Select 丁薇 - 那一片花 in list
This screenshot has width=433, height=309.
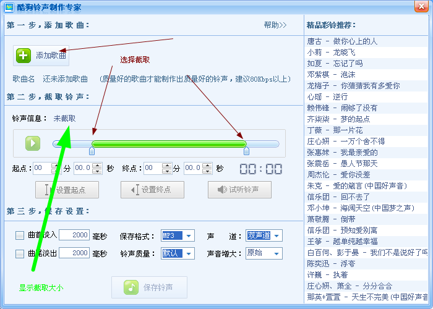coord(366,130)
